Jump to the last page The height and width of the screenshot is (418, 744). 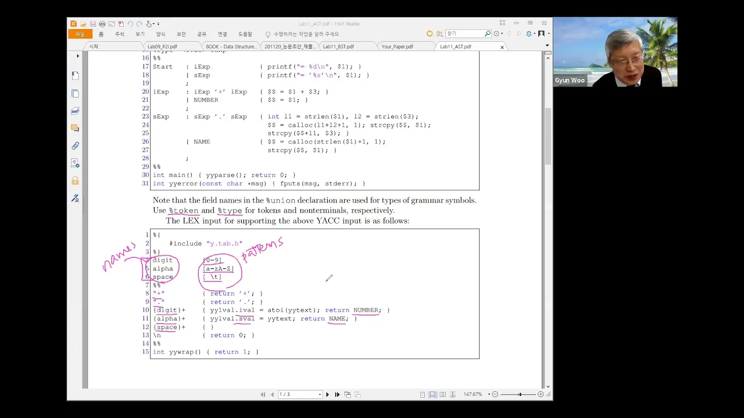pyautogui.click(x=337, y=395)
